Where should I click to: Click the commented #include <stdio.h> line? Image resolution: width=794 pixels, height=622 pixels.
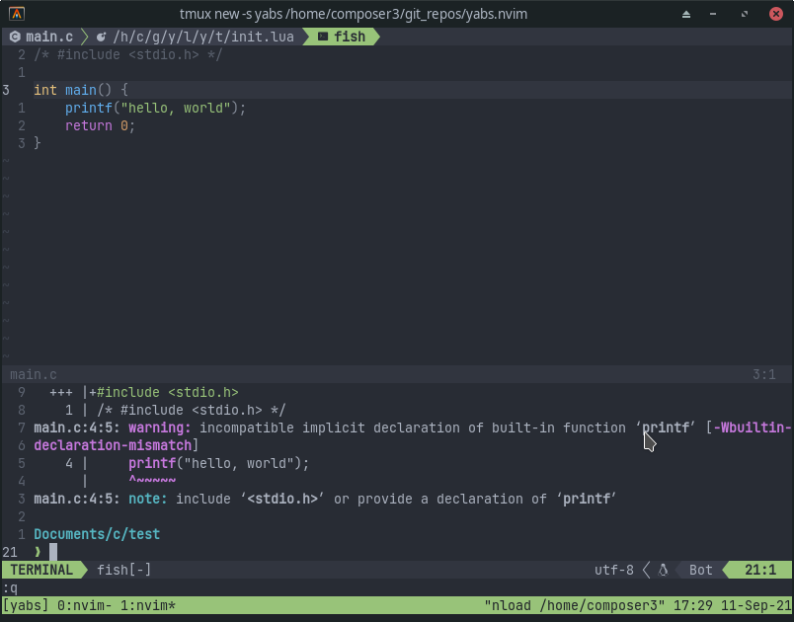pyautogui.click(x=127, y=54)
